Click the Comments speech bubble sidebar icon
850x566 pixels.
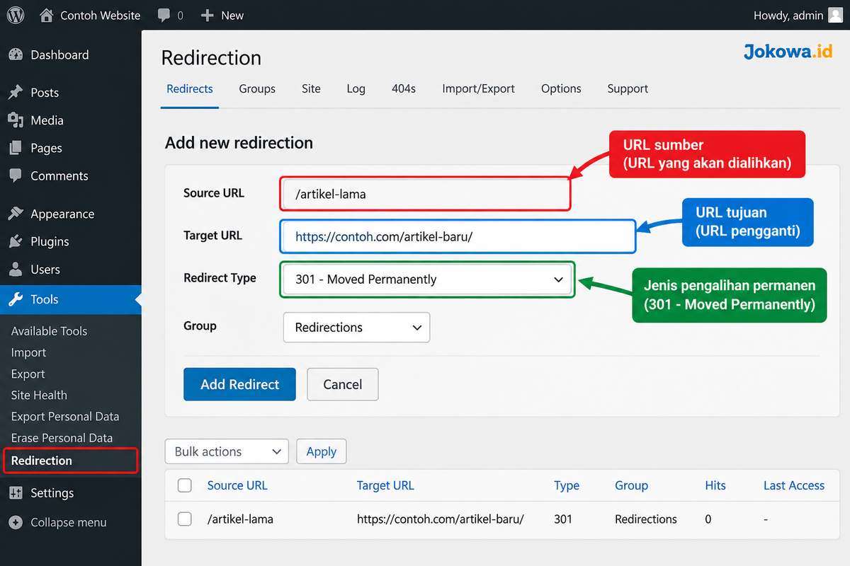coord(16,175)
